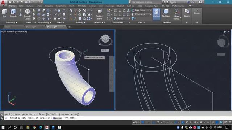Click the viewport controls [+] label

tap(2, 32)
